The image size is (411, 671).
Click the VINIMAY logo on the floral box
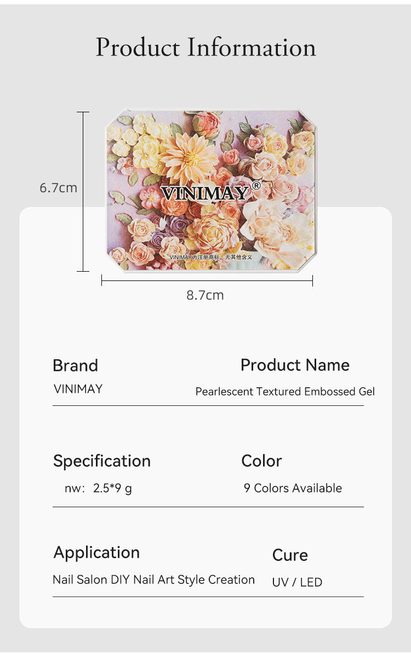click(204, 192)
